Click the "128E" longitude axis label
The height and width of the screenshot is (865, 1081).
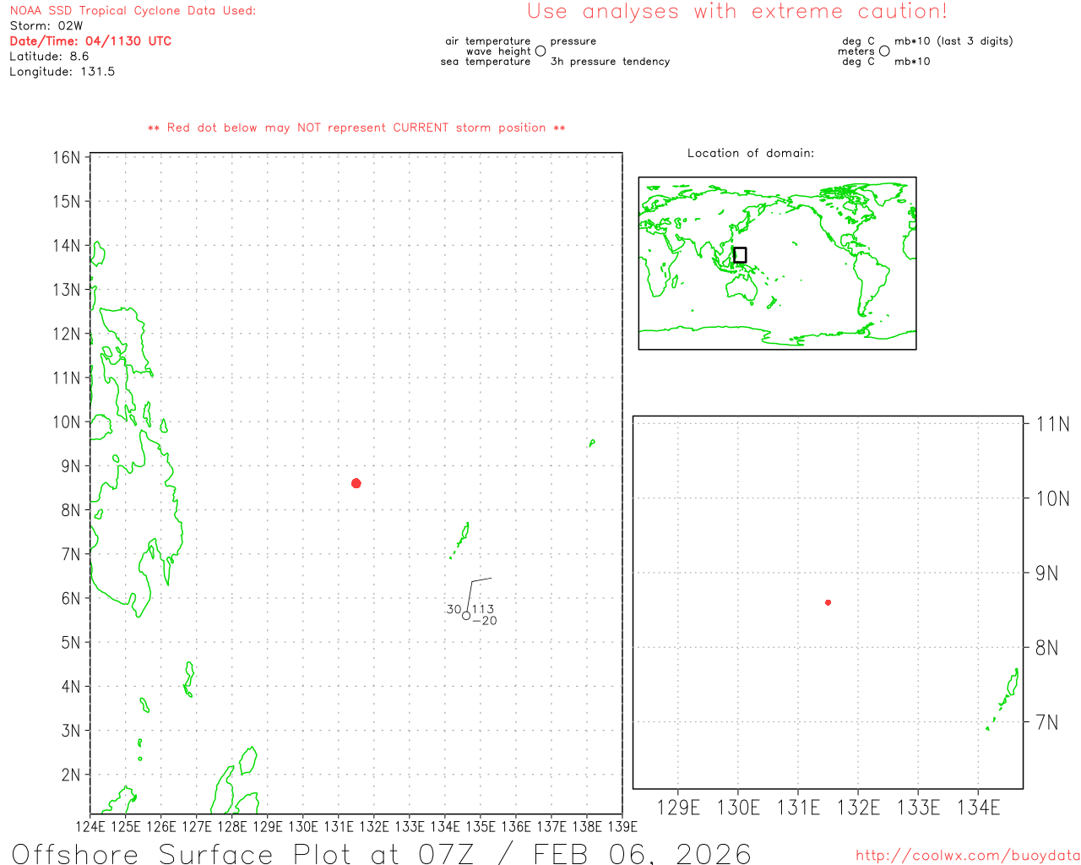point(232,826)
